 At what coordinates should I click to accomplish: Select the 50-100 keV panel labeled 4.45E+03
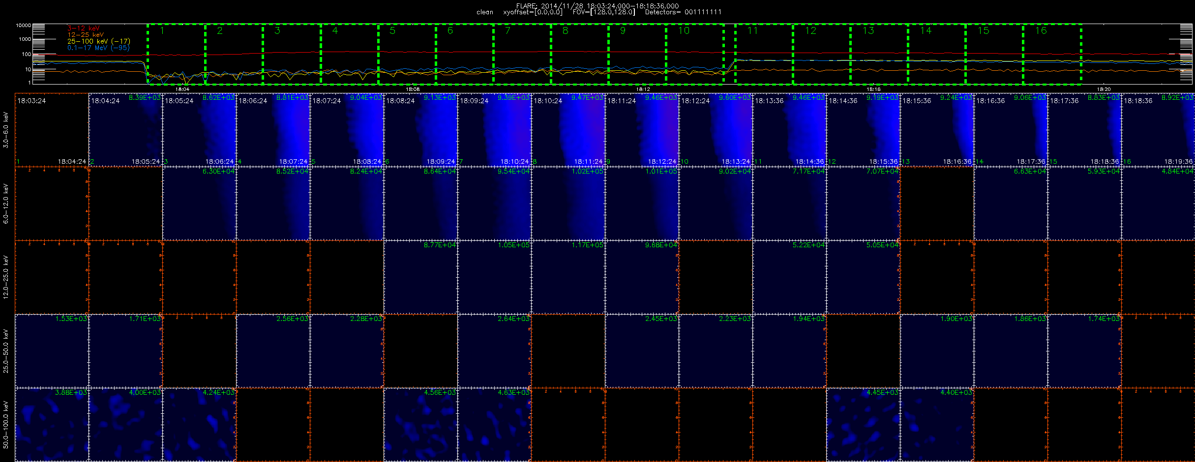coord(863,425)
